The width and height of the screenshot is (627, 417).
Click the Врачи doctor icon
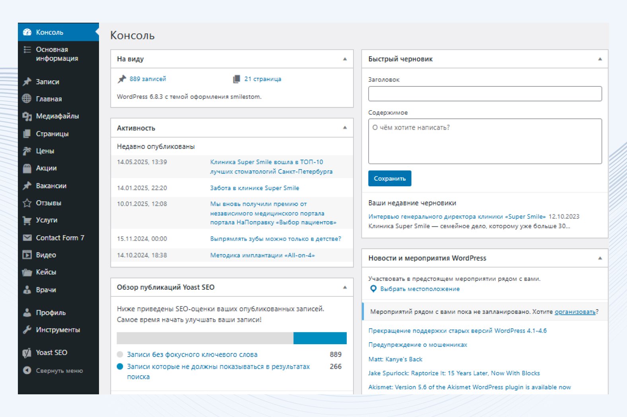coord(27,290)
